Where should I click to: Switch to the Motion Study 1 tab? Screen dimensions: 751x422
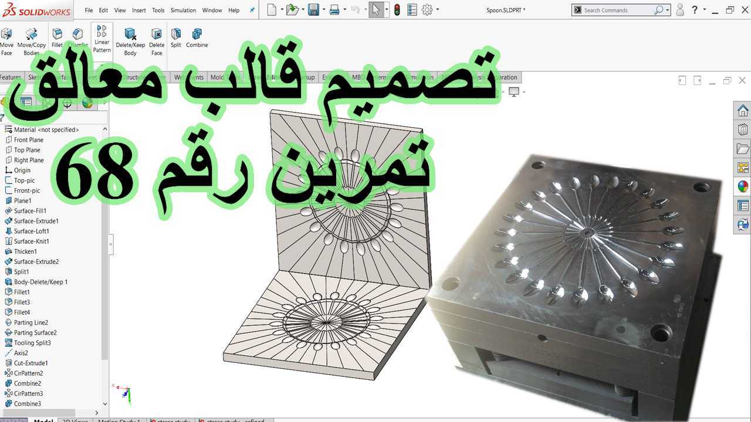click(x=119, y=420)
